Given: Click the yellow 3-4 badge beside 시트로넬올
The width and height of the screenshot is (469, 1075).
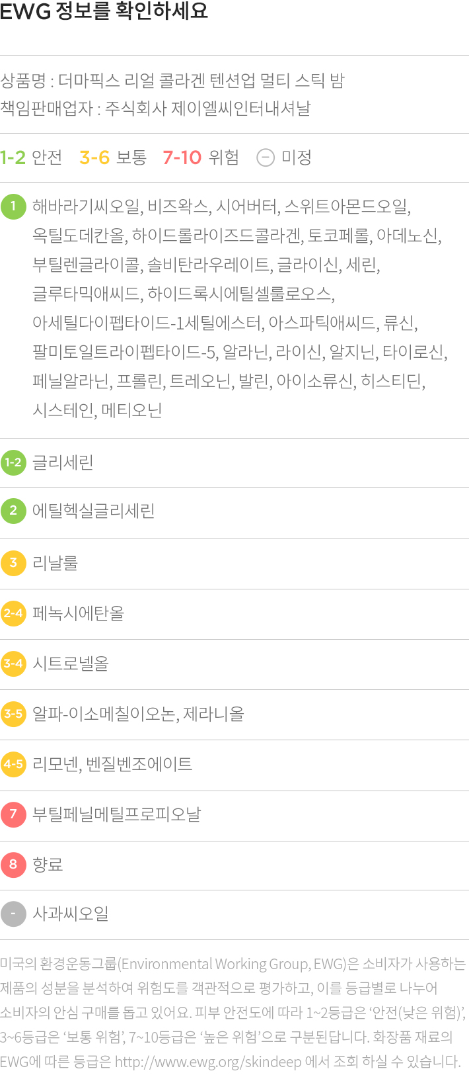Looking at the screenshot, I should tap(13, 664).
